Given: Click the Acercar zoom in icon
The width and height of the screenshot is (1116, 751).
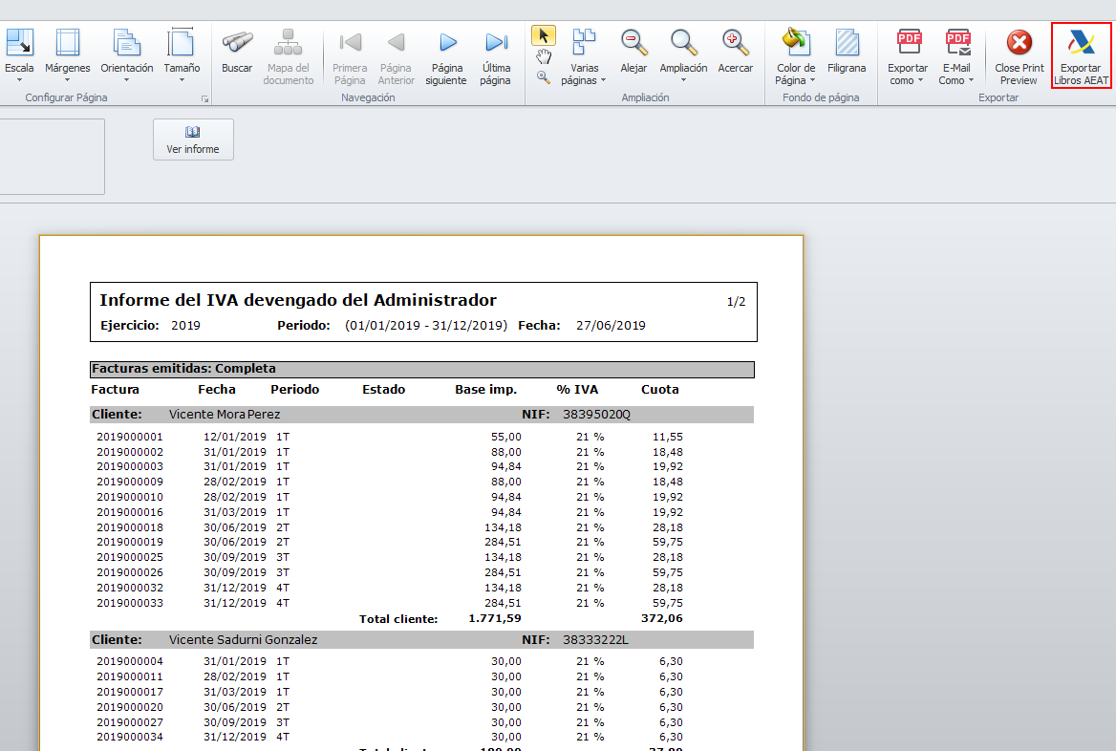Looking at the screenshot, I should [735, 54].
